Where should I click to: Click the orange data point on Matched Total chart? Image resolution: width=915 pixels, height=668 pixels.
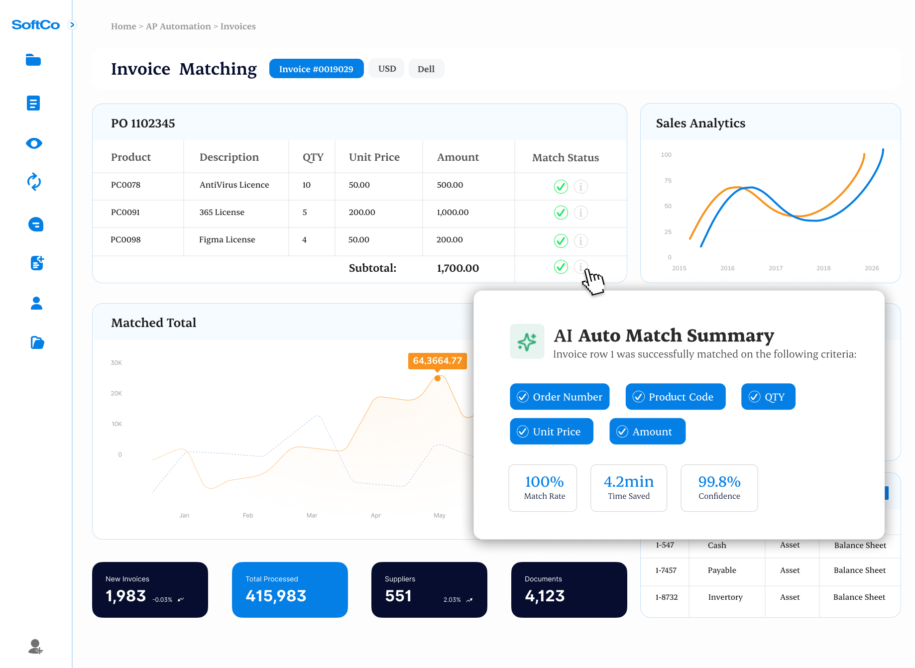click(438, 378)
